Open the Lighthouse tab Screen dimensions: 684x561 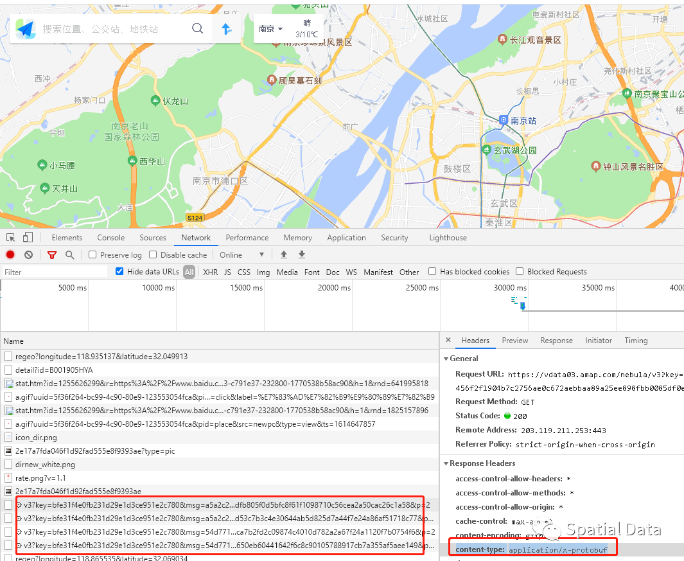click(x=448, y=238)
